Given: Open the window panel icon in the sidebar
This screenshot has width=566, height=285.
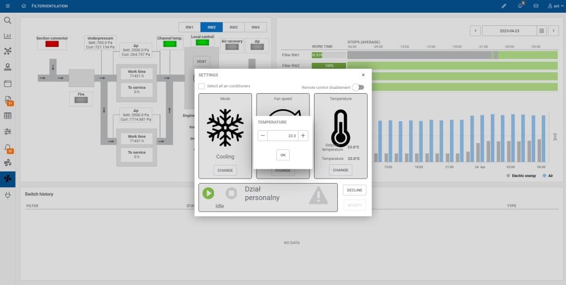Looking at the screenshot, I should tap(8, 83).
